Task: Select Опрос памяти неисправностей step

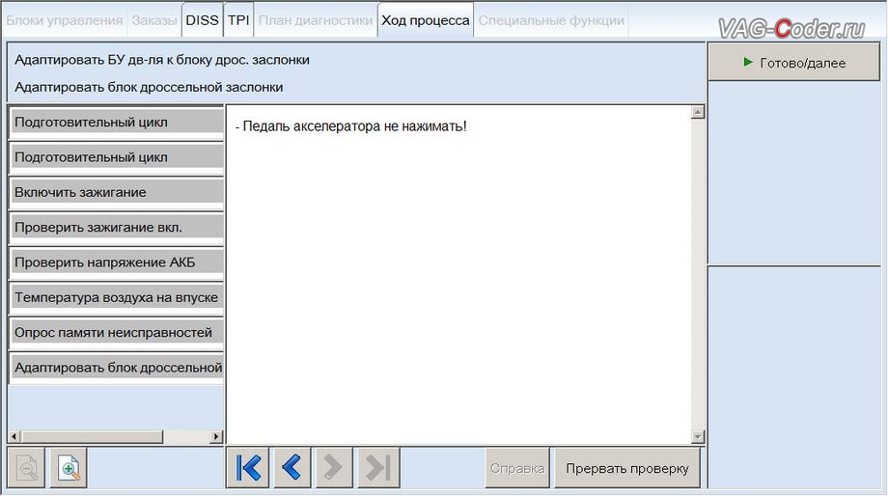Action: (x=117, y=333)
